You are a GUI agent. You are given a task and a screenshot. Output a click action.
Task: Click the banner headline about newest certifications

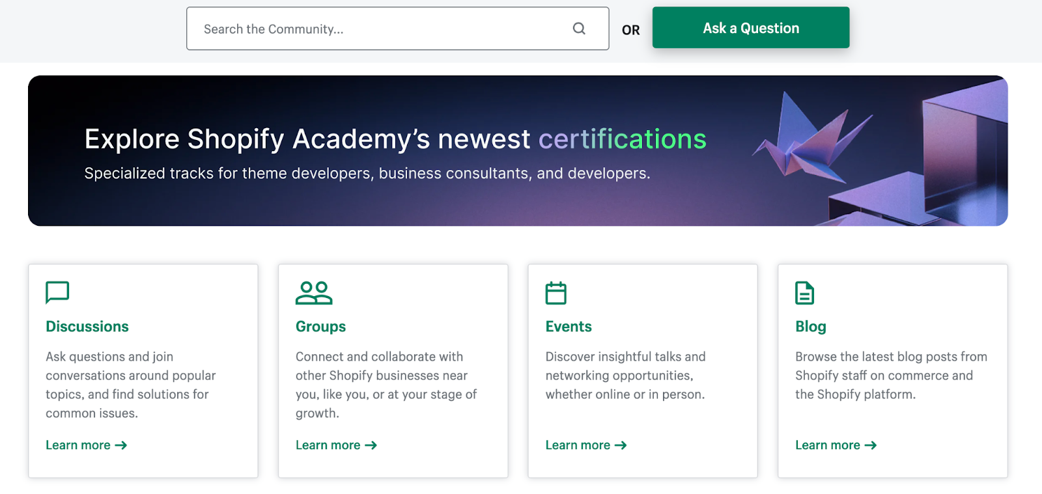tap(395, 139)
